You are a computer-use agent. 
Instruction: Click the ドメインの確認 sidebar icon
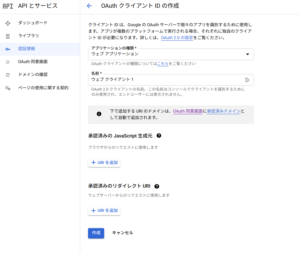tap(7, 74)
